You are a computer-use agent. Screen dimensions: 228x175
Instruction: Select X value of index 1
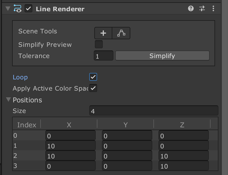71,146
